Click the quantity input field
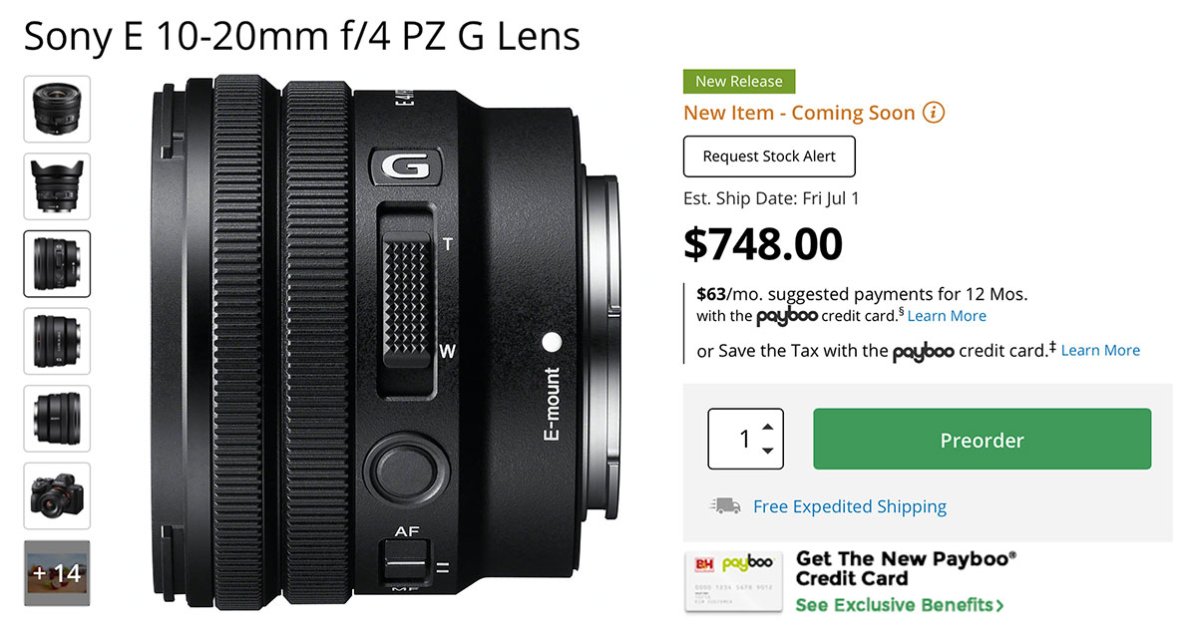The width and height of the screenshot is (1197, 628). point(745,439)
